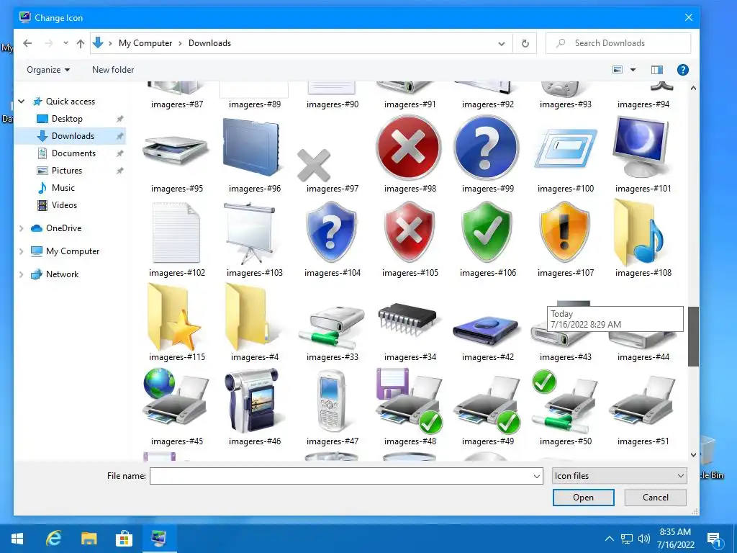This screenshot has height=553, width=737.
Task: Open Downloads in Quick access
Action: pos(73,136)
